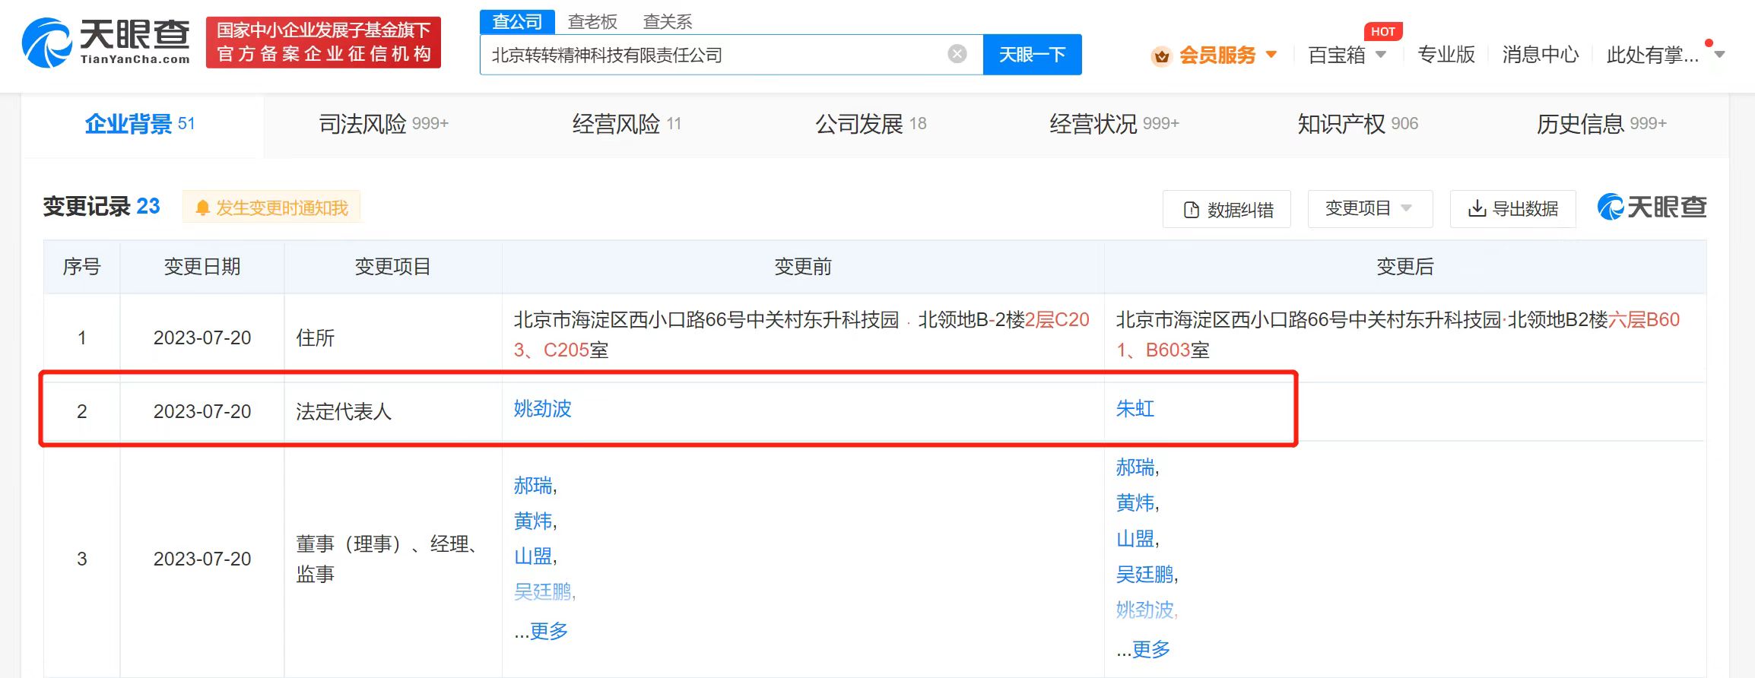Click the export data download icon
Screen dimensions: 1755x678
(x=1477, y=209)
